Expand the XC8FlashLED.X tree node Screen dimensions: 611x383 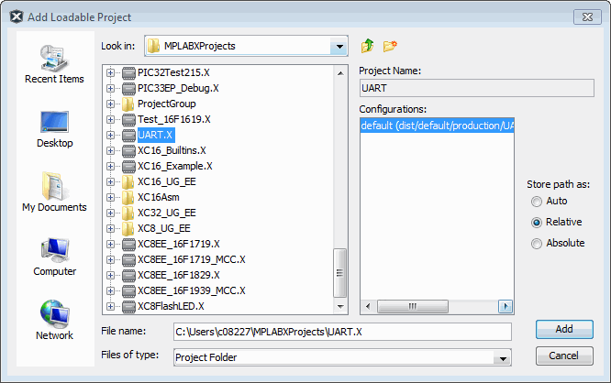[x=110, y=306]
